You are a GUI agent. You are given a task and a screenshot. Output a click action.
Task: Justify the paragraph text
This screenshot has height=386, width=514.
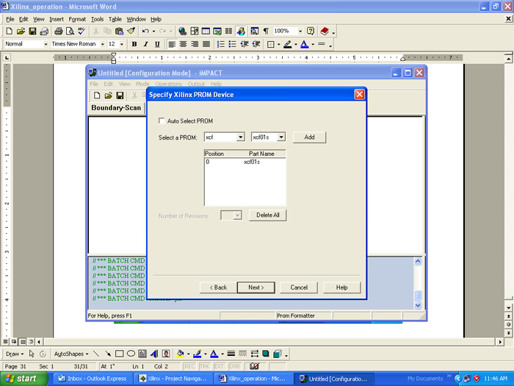coord(206,44)
